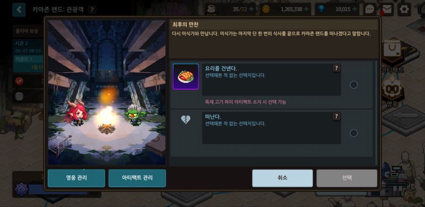Viewport: 425px width, 207px height.
Task: Open the settings gear icon
Action: (x=404, y=9)
